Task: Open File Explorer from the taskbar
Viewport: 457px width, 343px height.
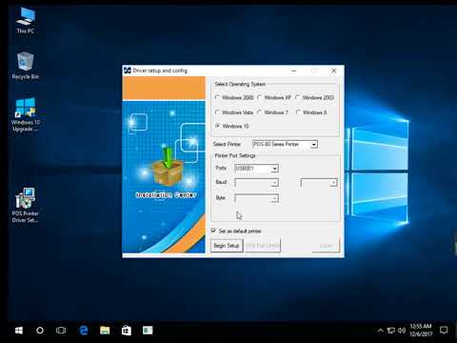Action: (x=105, y=331)
